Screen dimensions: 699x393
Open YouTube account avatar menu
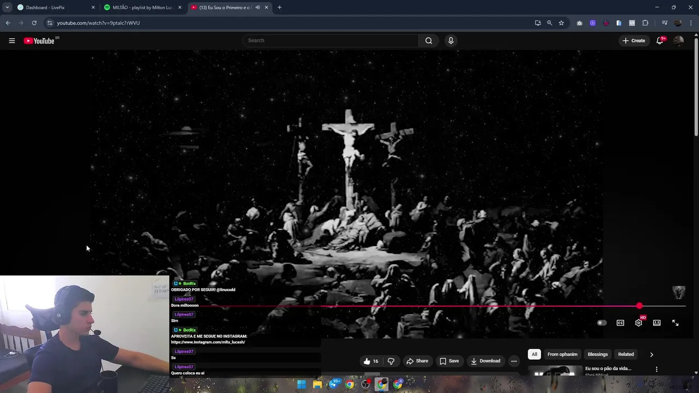point(679,40)
